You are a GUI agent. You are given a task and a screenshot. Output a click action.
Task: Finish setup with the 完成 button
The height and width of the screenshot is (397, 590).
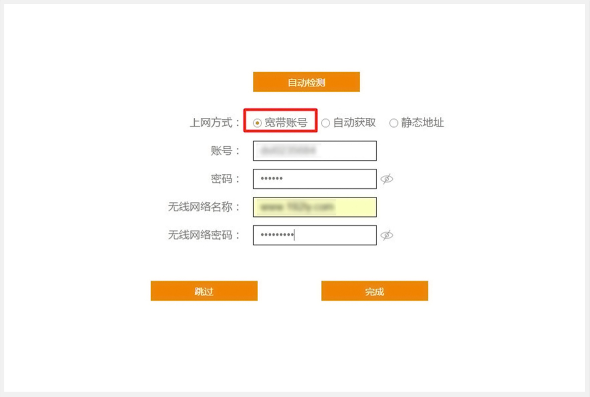coord(375,291)
